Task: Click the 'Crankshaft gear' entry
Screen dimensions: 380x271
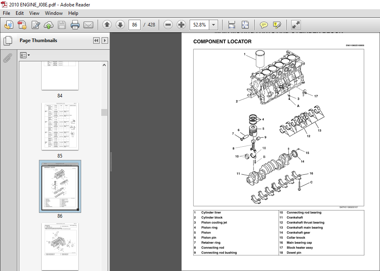Action: pos(298,233)
